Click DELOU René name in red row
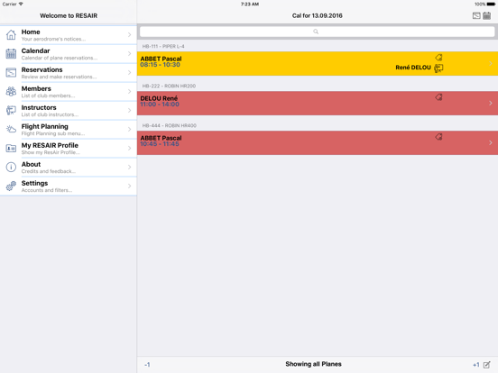Viewport: 498px width, 373px height. [x=159, y=98]
